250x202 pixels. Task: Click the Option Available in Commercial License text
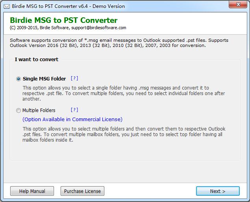pos(72,120)
